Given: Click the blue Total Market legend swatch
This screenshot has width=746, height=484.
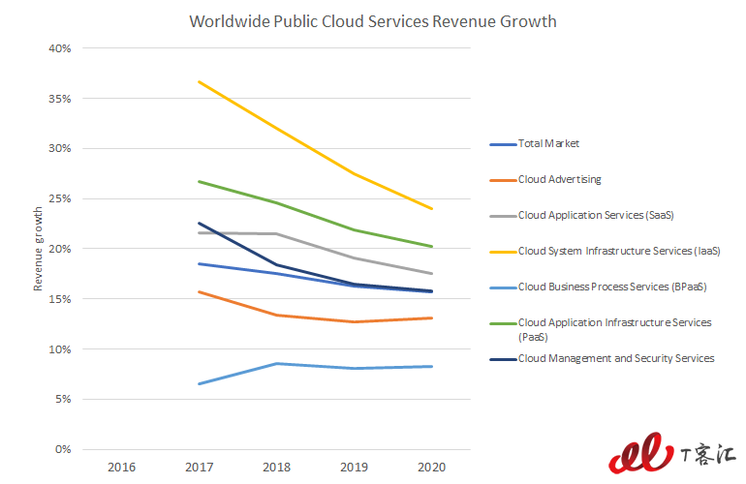Looking at the screenshot, I should tap(503, 144).
